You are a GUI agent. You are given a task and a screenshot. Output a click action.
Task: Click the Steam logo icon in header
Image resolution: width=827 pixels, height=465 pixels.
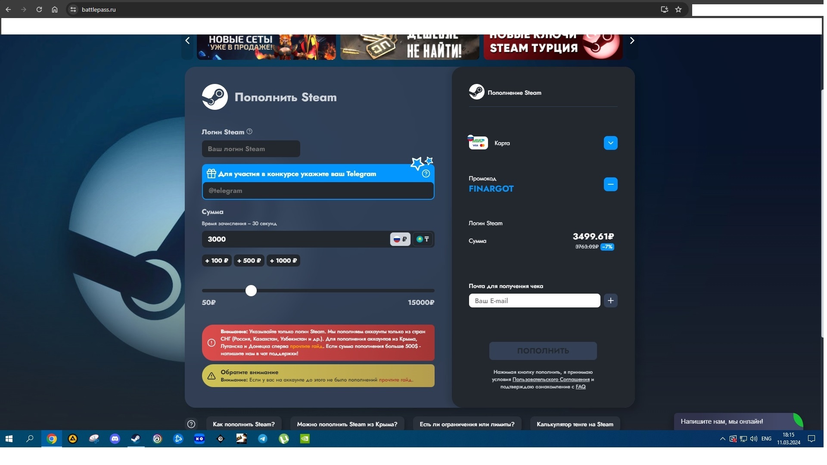[x=214, y=96]
